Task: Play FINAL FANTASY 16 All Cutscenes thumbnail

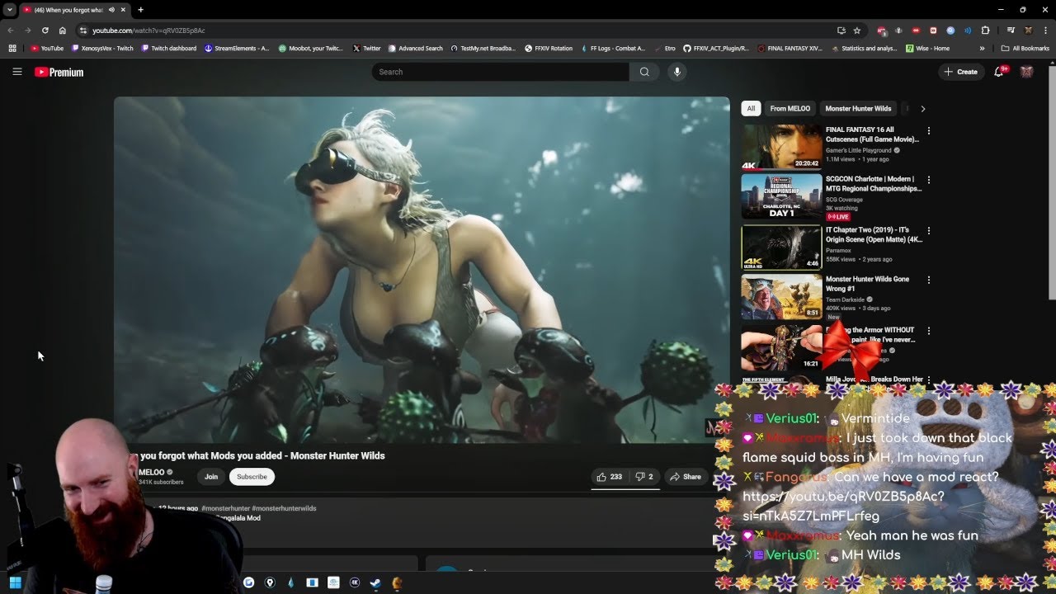Action: click(x=781, y=147)
